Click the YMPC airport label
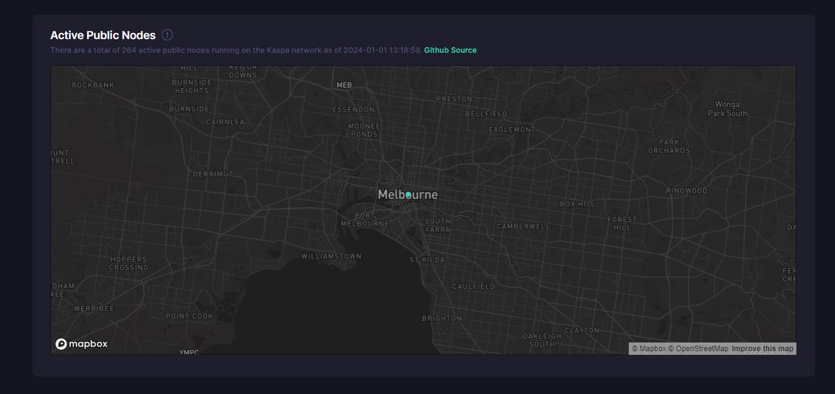The image size is (835, 394). pos(189,352)
